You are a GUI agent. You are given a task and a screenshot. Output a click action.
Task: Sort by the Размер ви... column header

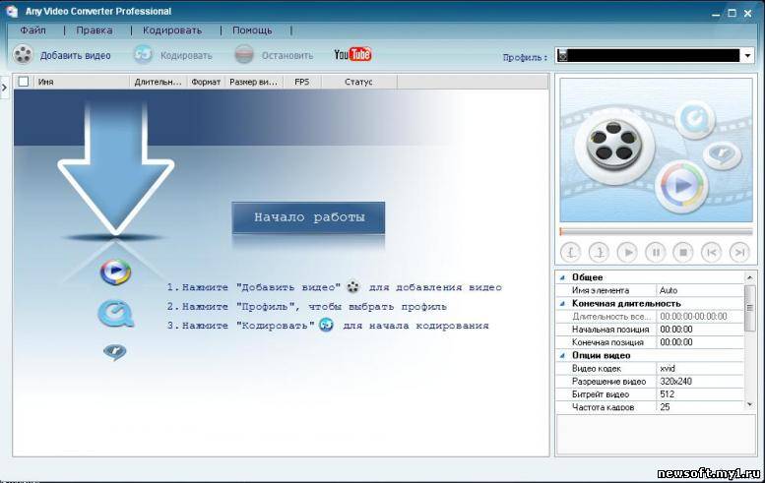tap(254, 82)
